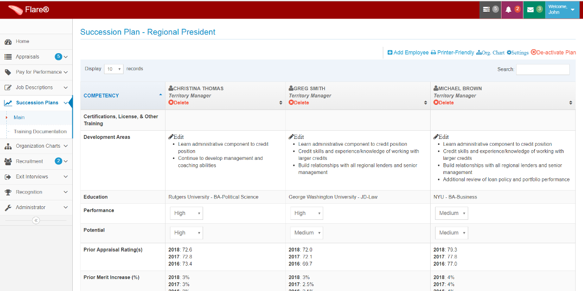Open the Recruitment menu item
Image resolution: width=583 pixels, height=291 pixels.
pos(36,161)
